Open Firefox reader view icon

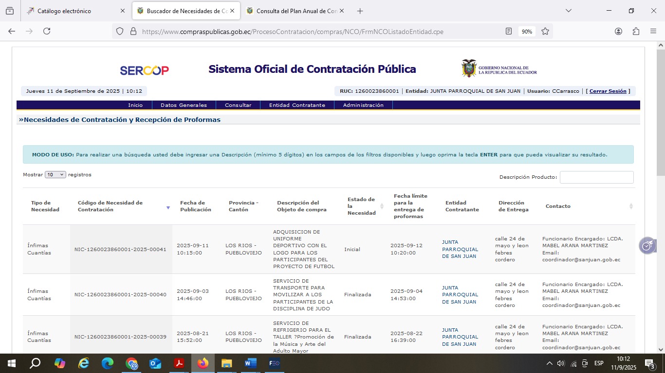[x=509, y=31]
